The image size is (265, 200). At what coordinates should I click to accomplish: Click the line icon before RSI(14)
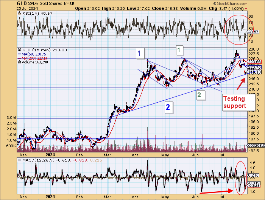point(20,13)
